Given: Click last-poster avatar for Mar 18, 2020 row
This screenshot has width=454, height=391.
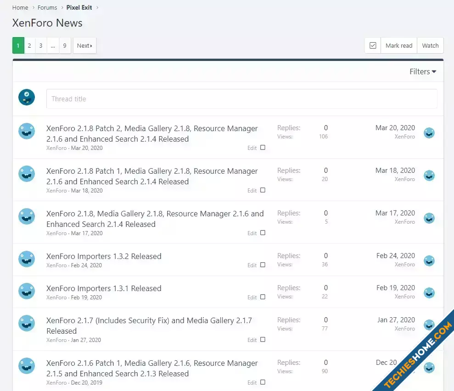Looking at the screenshot, I should coord(429,176).
